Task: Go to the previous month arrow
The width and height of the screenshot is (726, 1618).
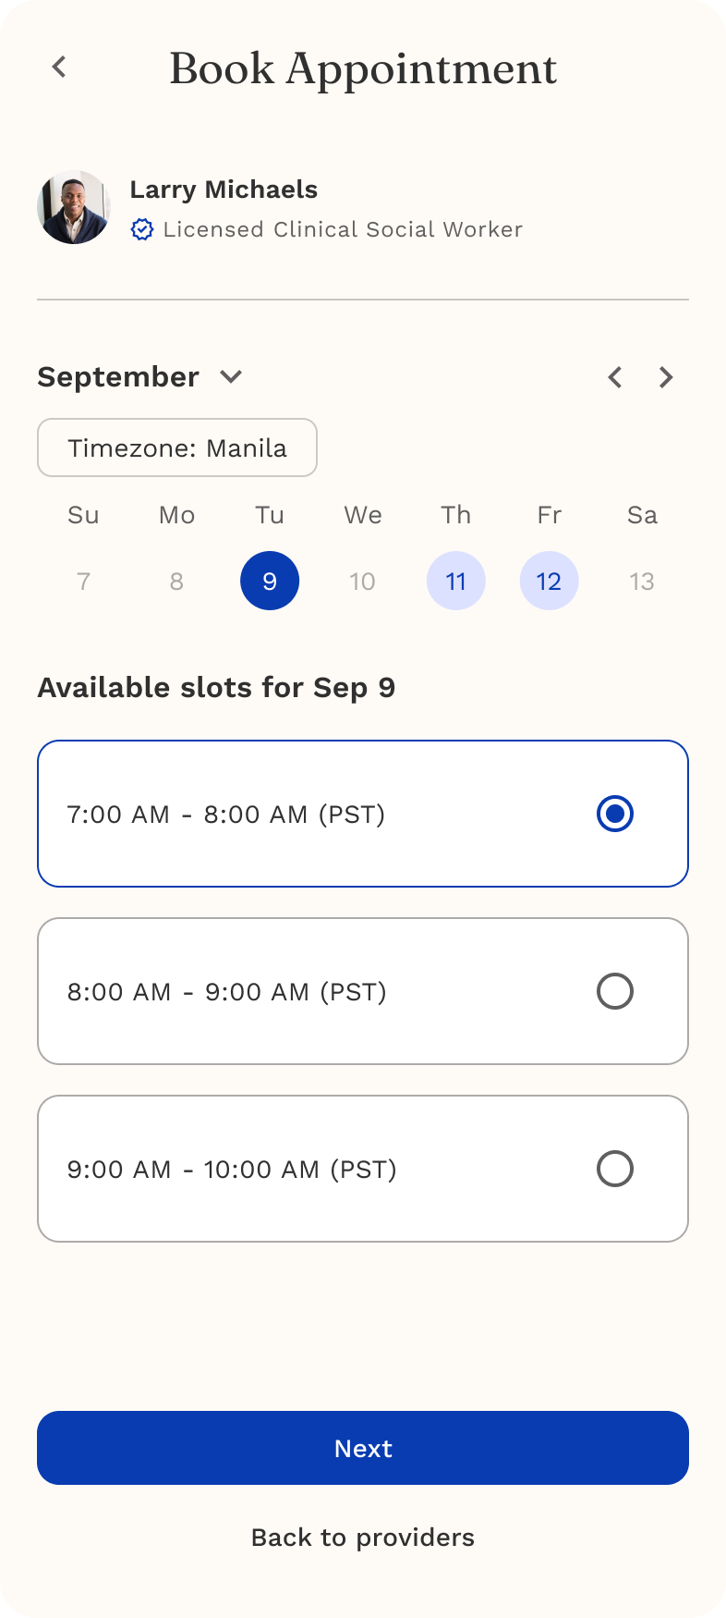Action: click(x=615, y=377)
